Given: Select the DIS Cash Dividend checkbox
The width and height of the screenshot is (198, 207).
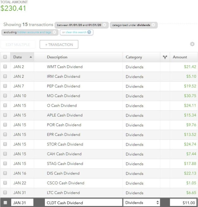Looking at the screenshot, I should pos(5,174).
